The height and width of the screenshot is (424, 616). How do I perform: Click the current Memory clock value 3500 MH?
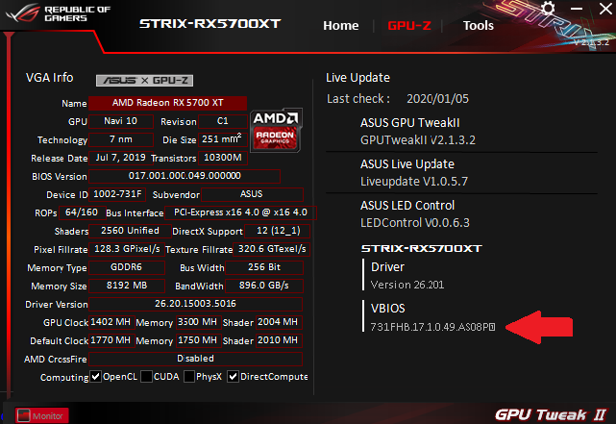(x=198, y=322)
